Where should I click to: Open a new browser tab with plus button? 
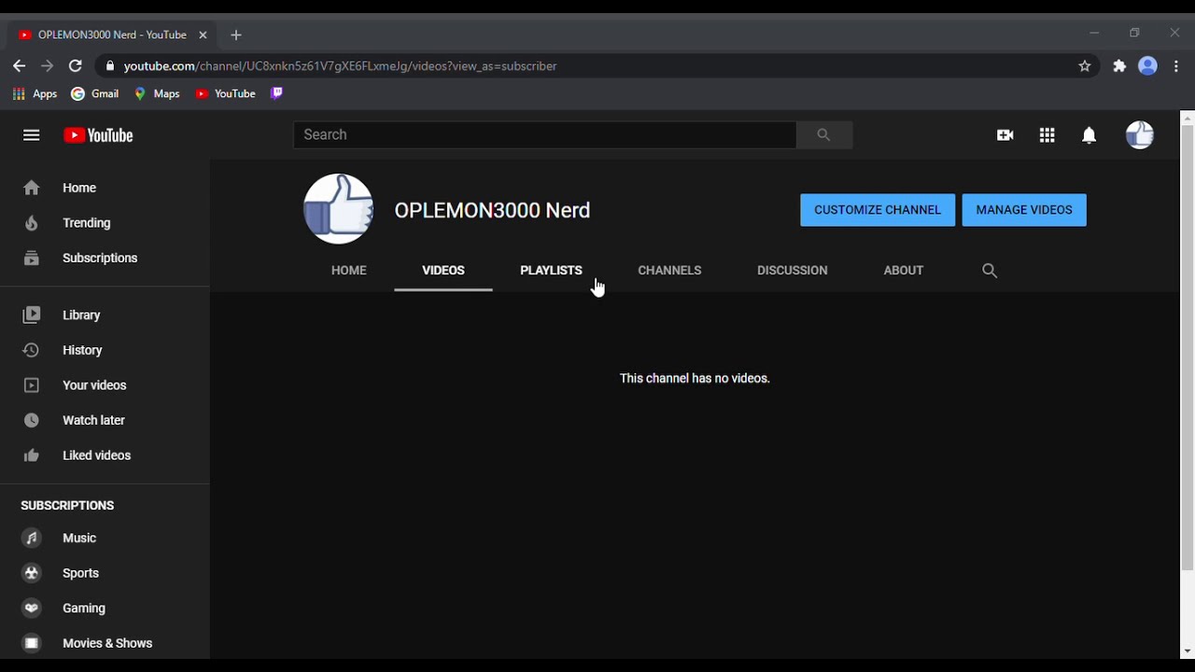click(236, 35)
